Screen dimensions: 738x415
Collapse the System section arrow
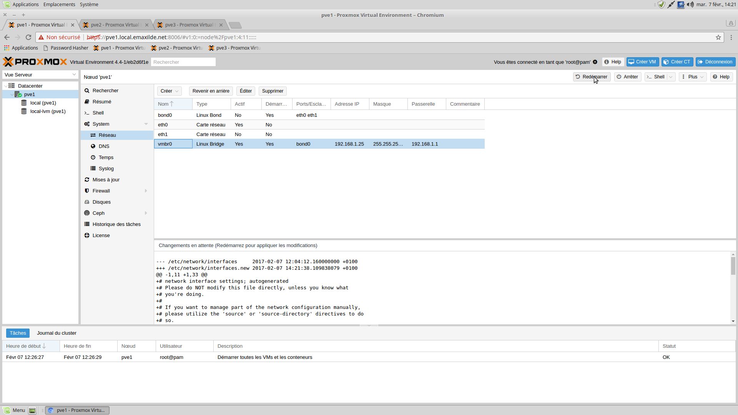tap(146, 124)
